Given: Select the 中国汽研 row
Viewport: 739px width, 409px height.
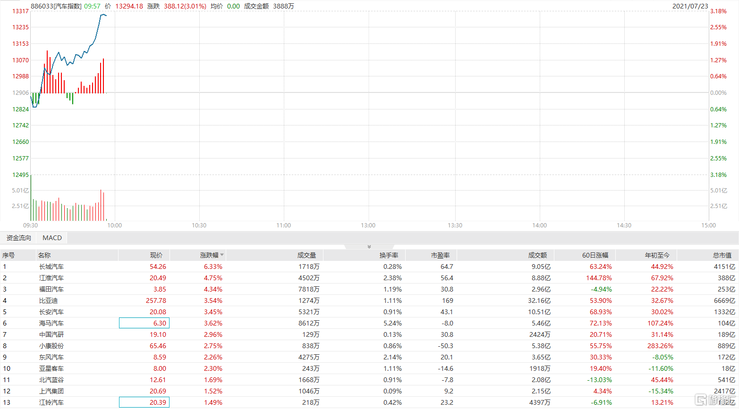Looking at the screenshot, I should pyautogui.click(x=369, y=334).
